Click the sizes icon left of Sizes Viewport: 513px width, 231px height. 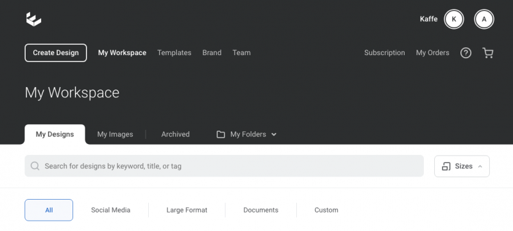tap(446, 166)
